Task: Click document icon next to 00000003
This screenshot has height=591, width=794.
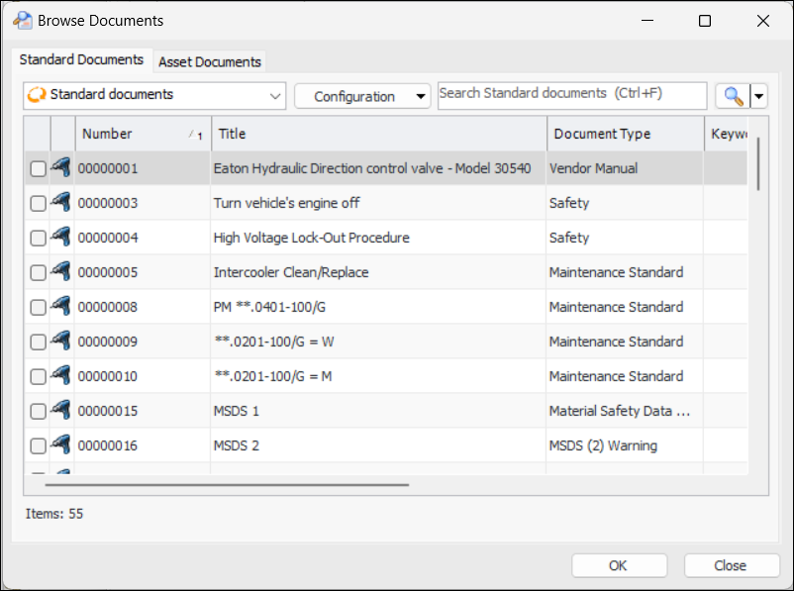Action: tap(61, 203)
